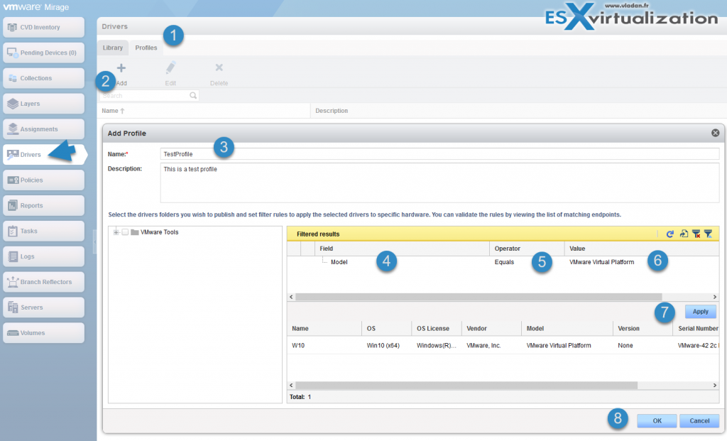Open CVD Inventory from the sidebar
This screenshot has height=441, width=727.
click(x=43, y=27)
